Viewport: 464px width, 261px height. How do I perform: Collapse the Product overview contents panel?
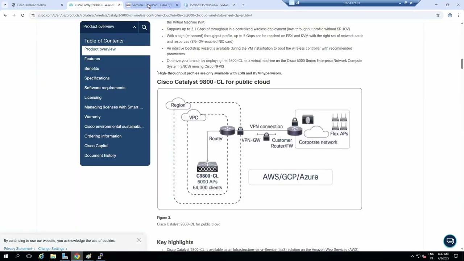click(x=134, y=27)
